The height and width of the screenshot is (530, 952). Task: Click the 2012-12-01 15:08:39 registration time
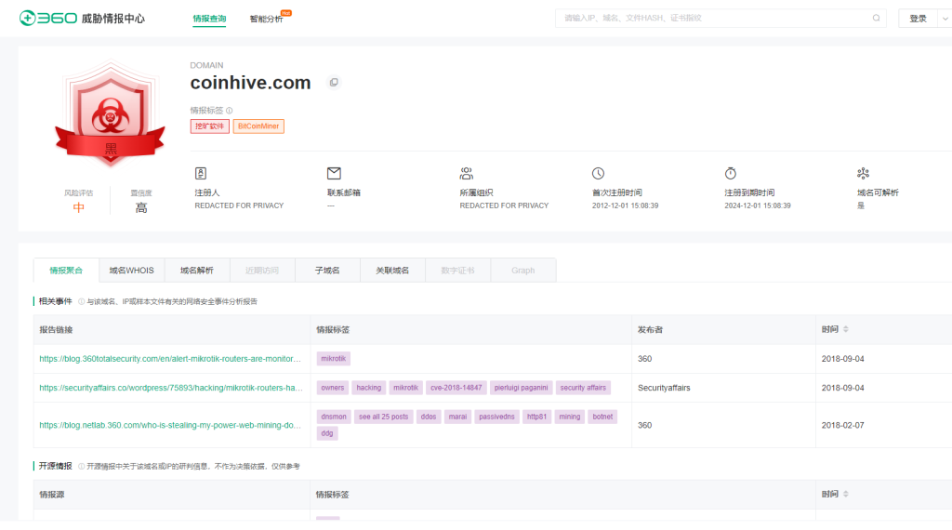pos(626,205)
